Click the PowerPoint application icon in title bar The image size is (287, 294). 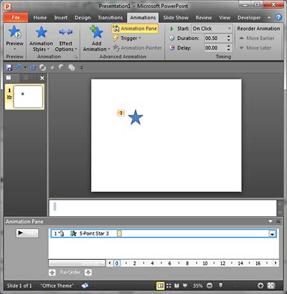(8, 6)
